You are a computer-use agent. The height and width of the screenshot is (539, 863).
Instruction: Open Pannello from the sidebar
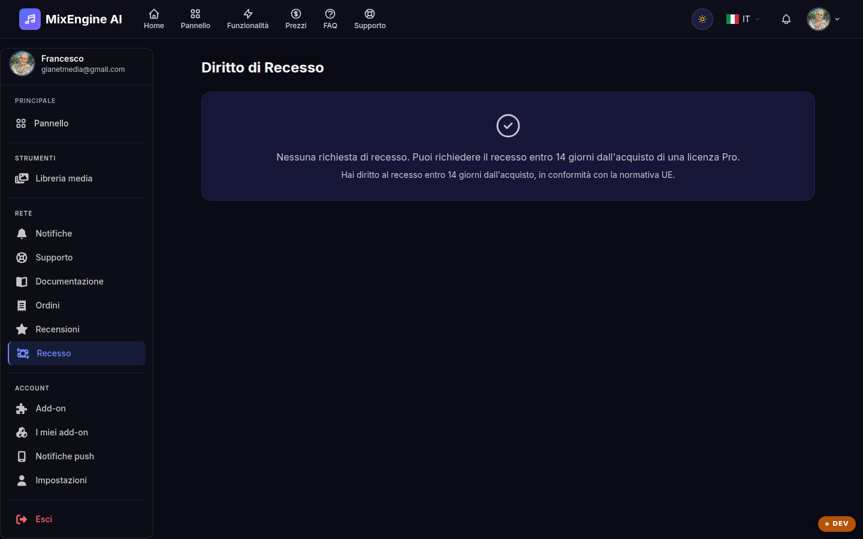coord(77,123)
